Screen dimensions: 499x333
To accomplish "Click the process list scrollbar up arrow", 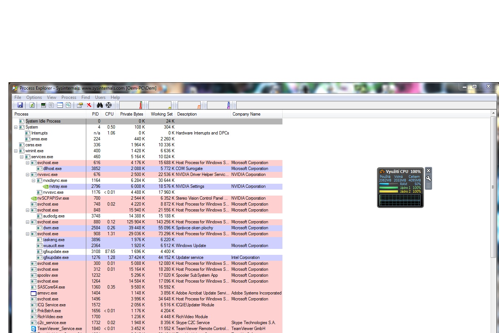I will click(493, 113).
